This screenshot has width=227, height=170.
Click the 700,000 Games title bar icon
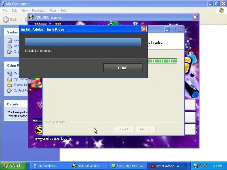[x=31, y=17]
